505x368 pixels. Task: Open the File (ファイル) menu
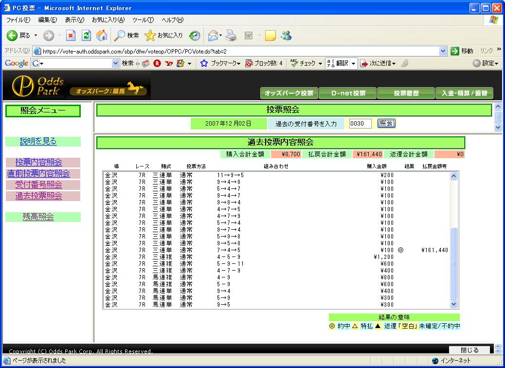click(x=18, y=20)
